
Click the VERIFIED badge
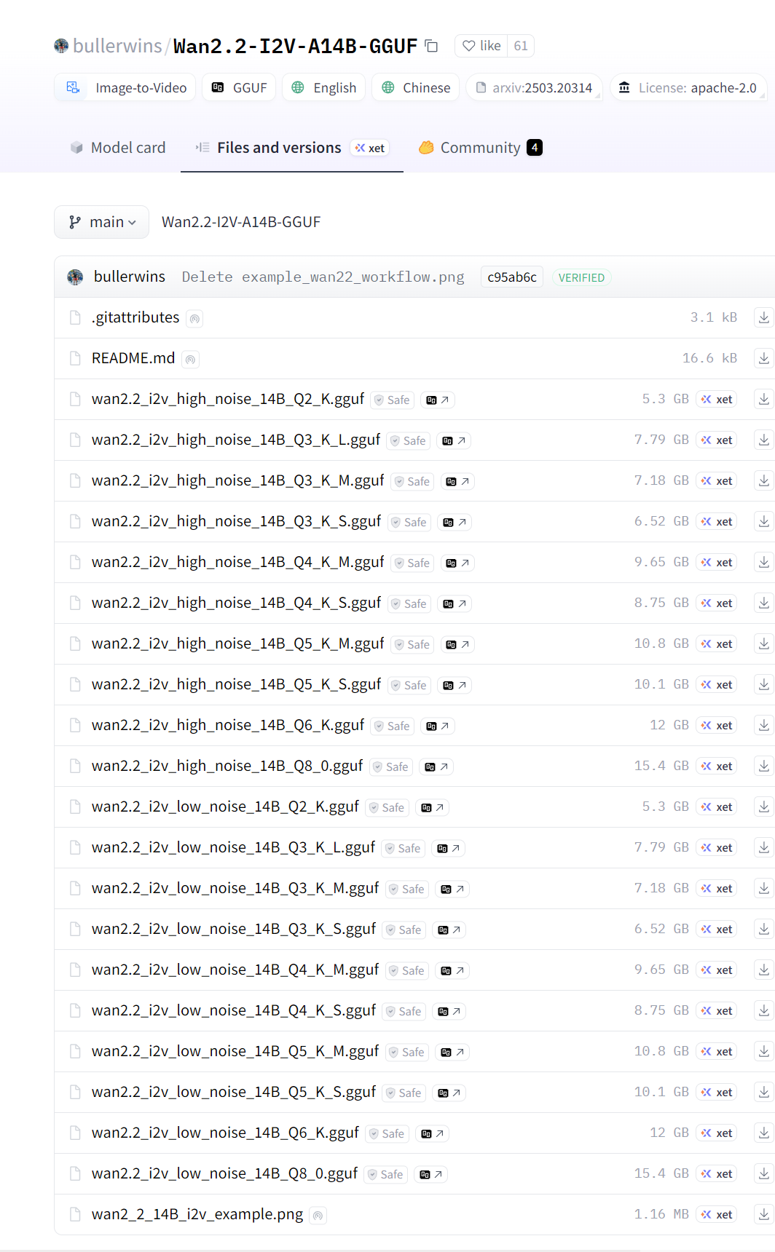click(x=581, y=277)
